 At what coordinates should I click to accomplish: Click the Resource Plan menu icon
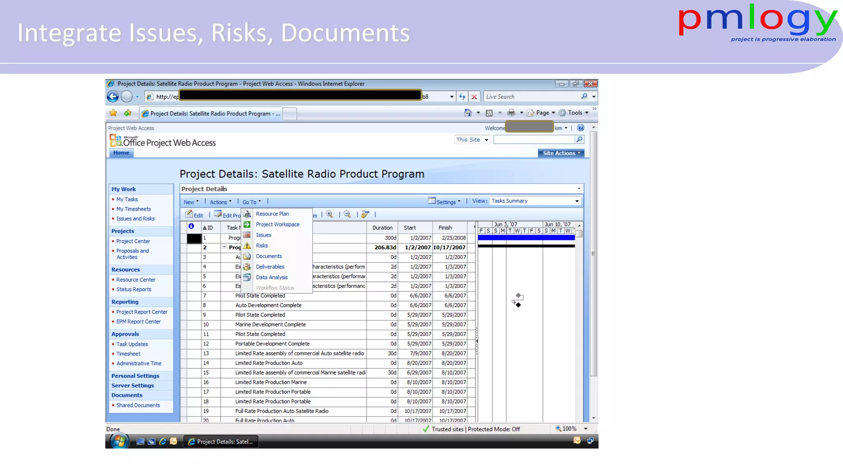coord(247,214)
